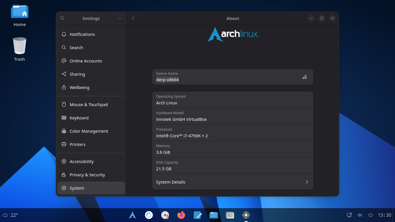Open the weather indicator showing 22°
Screen dimensions: 395x222
pyautogui.click(x=10, y=215)
